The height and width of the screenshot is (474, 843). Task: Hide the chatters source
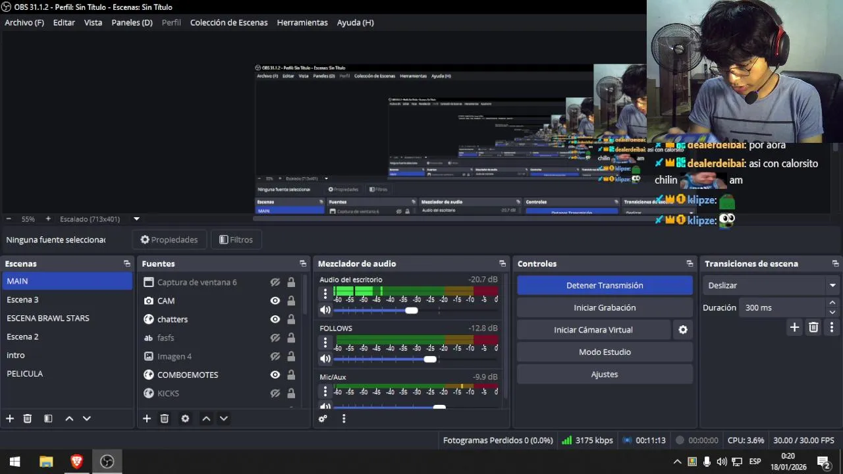pyautogui.click(x=275, y=319)
